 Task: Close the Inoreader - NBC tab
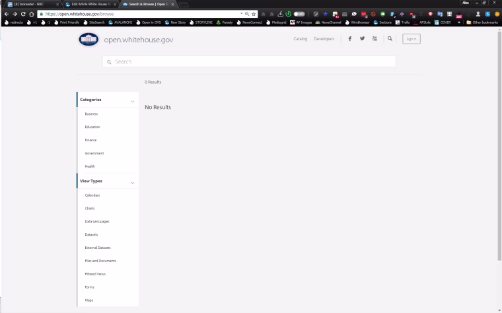[x=57, y=5]
